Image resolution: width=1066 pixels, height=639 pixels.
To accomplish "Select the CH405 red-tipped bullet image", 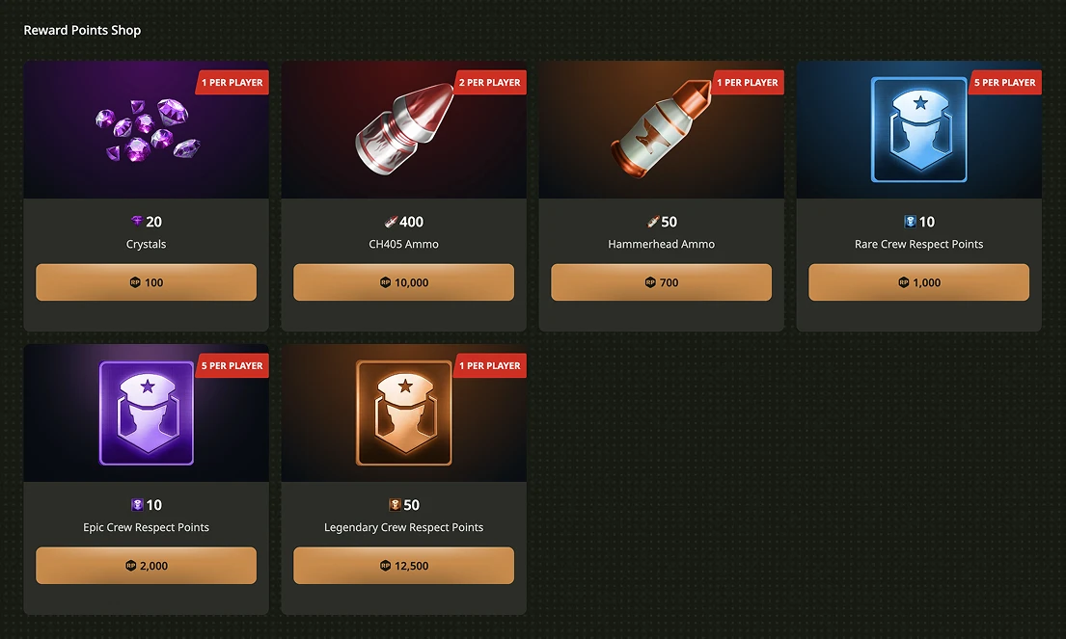I will pos(404,129).
